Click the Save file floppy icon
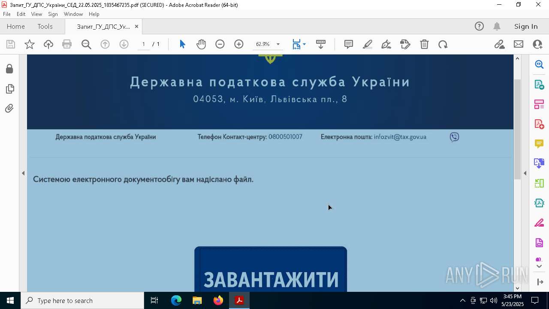The height and width of the screenshot is (309, 549). pos(11,44)
